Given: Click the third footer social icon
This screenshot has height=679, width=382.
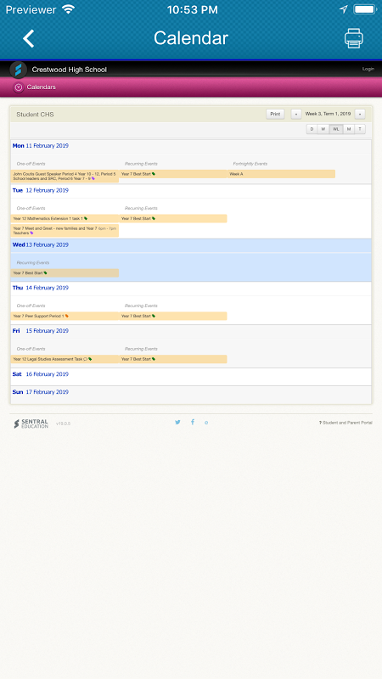Looking at the screenshot, I should [x=206, y=423].
